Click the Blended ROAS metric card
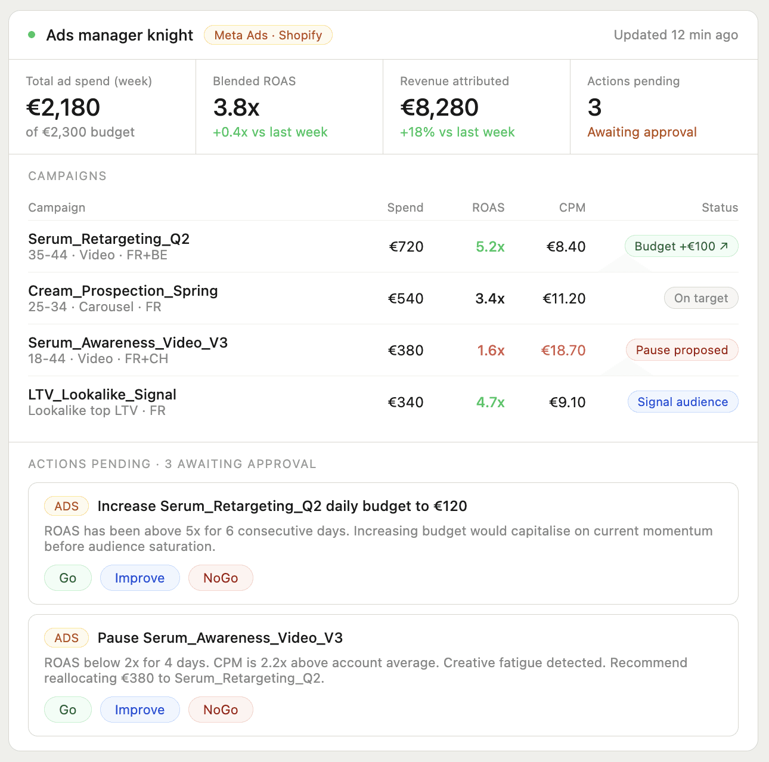Viewport: 769px width, 762px height. [x=289, y=107]
